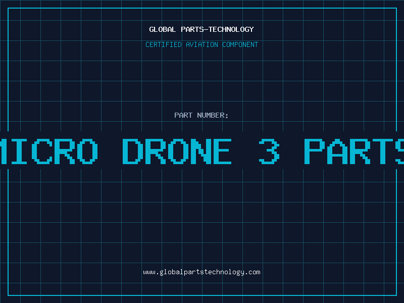Click the letter P in large PARTS
Viewport: 404px width, 303px height.
[314, 151]
